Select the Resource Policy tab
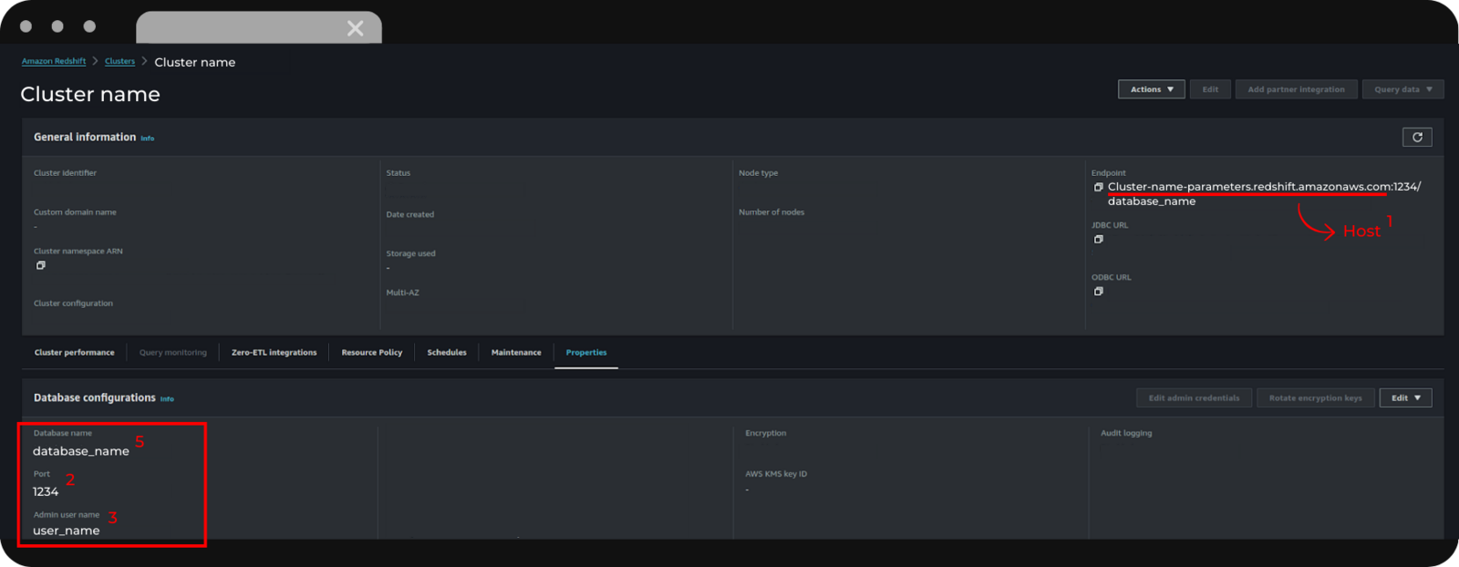This screenshot has height=567, width=1459. 371,353
